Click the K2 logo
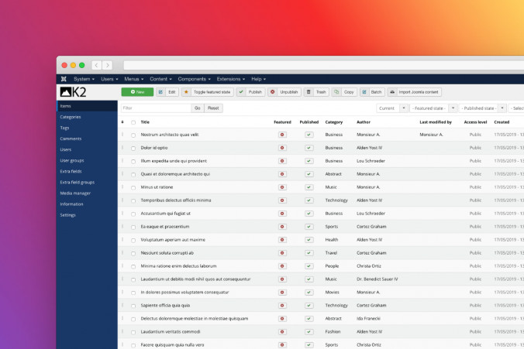The height and width of the screenshot is (349, 524). [73, 92]
